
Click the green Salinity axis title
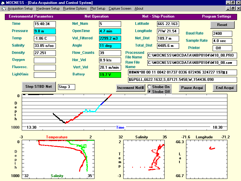[57, 176]
